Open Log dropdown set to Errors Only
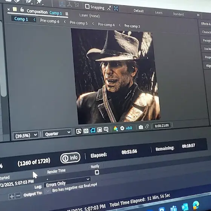The width and height of the screenshot is (211, 211). coord(67,182)
